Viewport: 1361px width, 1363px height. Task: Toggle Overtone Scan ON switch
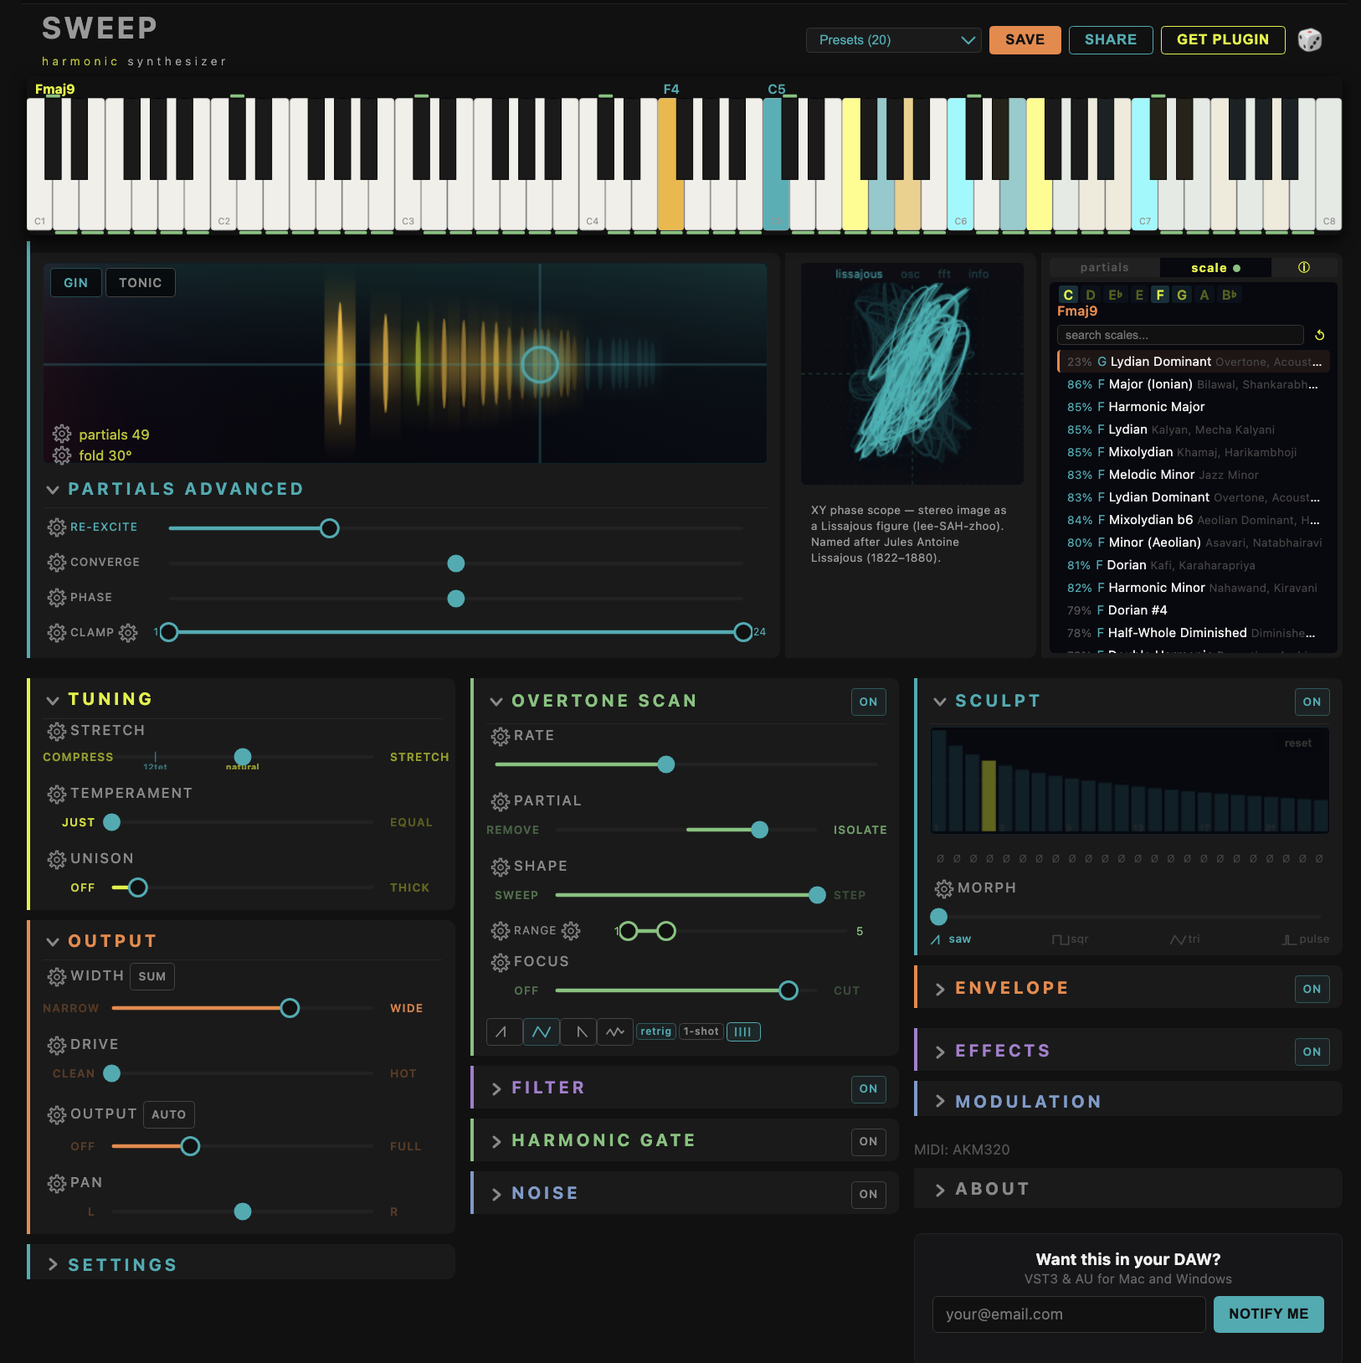pyautogui.click(x=868, y=702)
